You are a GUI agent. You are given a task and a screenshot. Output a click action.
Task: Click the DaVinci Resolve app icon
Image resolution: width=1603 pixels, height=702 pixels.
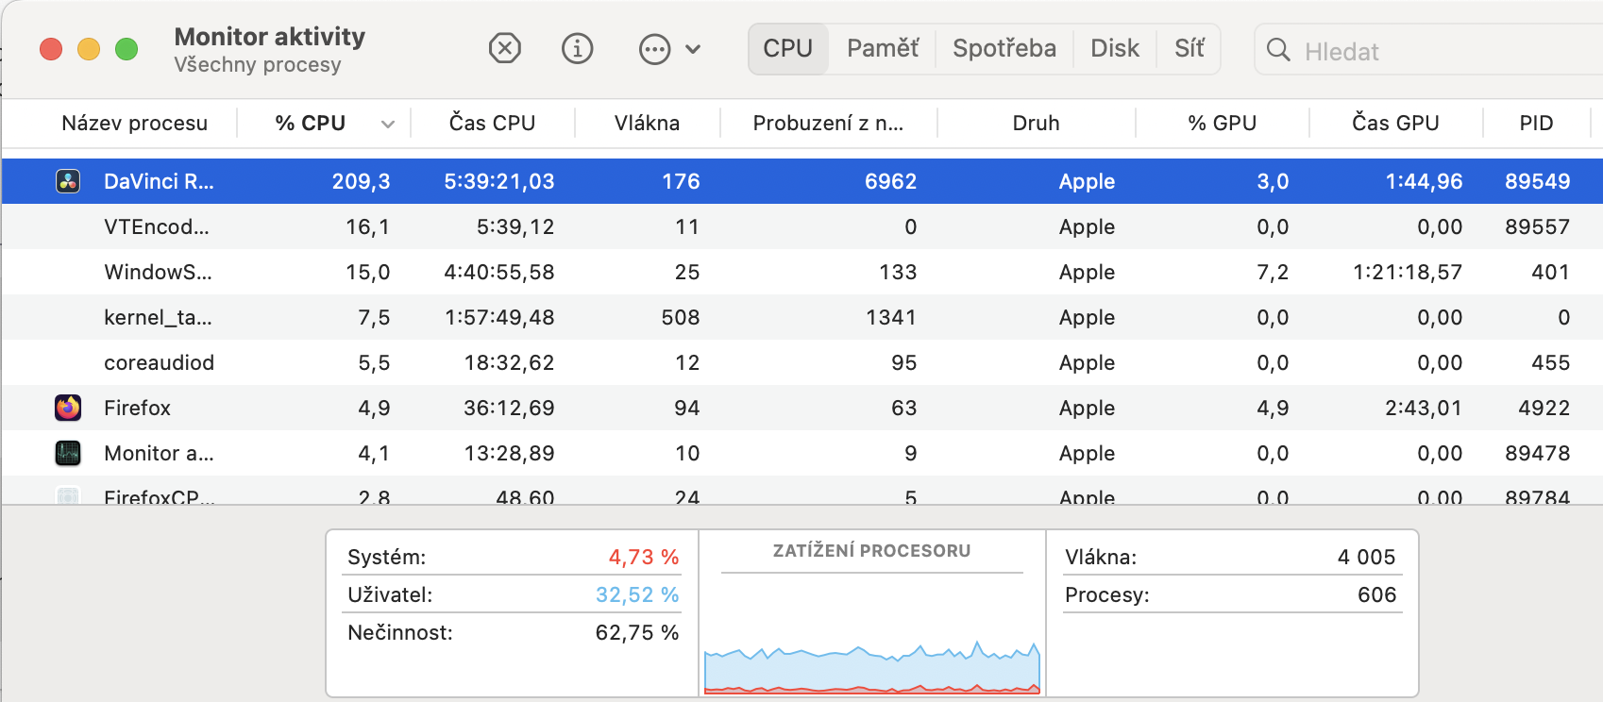click(x=68, y=181)
